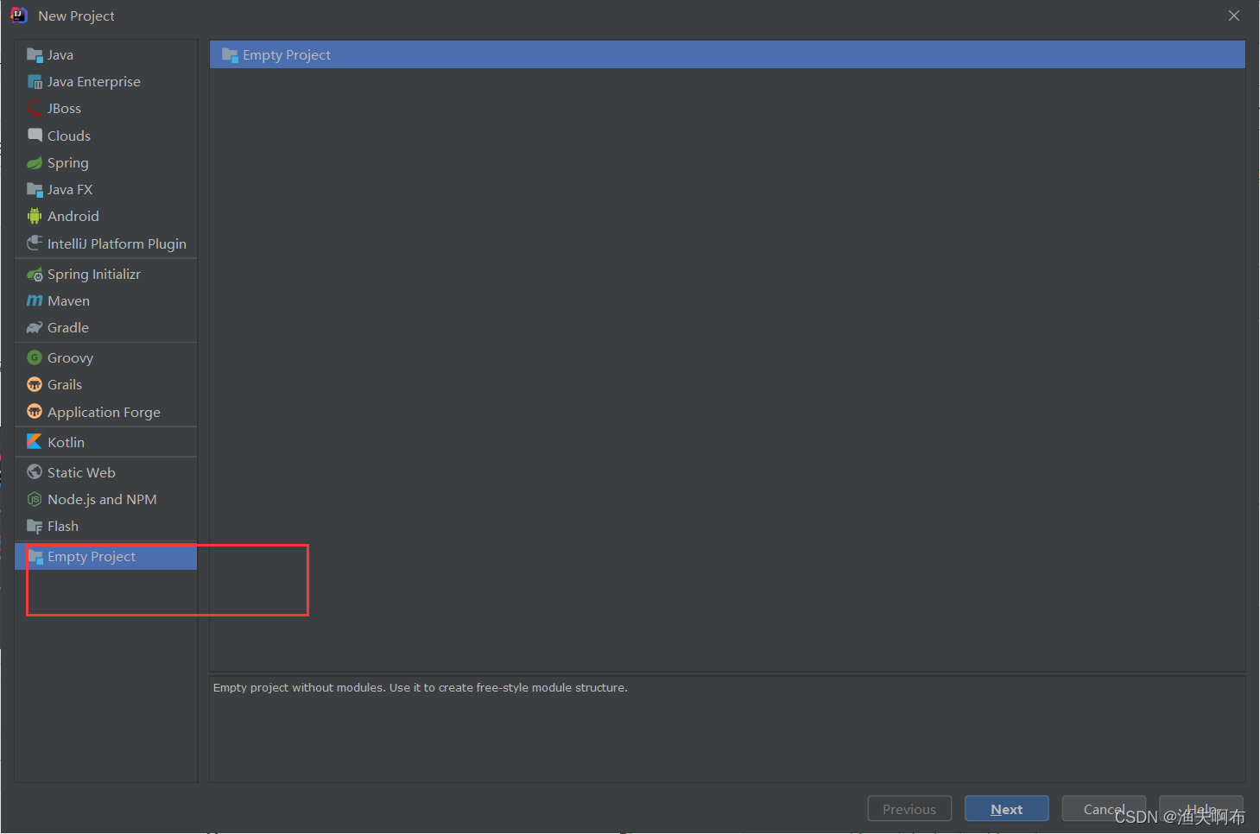
Task: Pick Java FX in the left list
Action: point(106,190)
